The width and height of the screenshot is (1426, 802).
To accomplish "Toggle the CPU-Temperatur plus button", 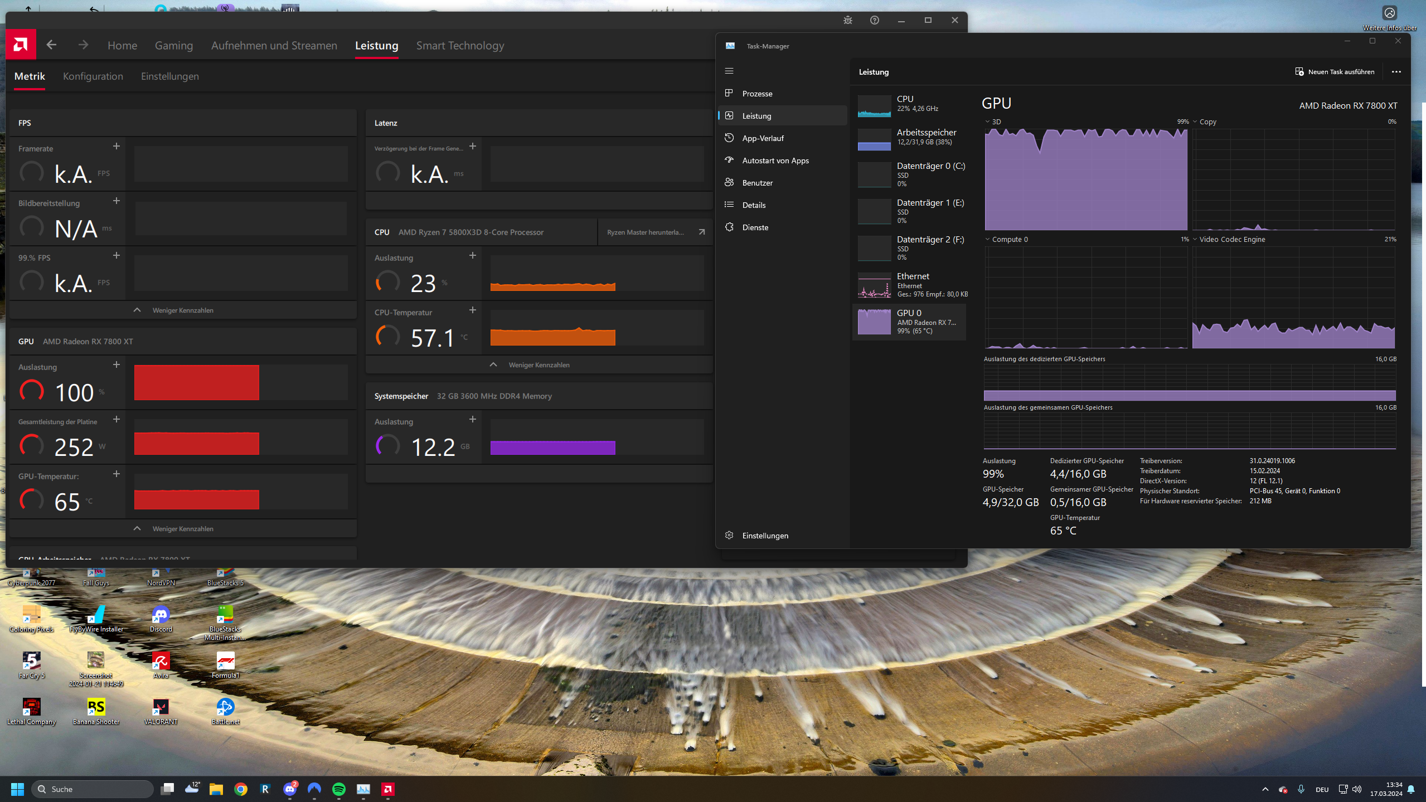I will [472, 310].
